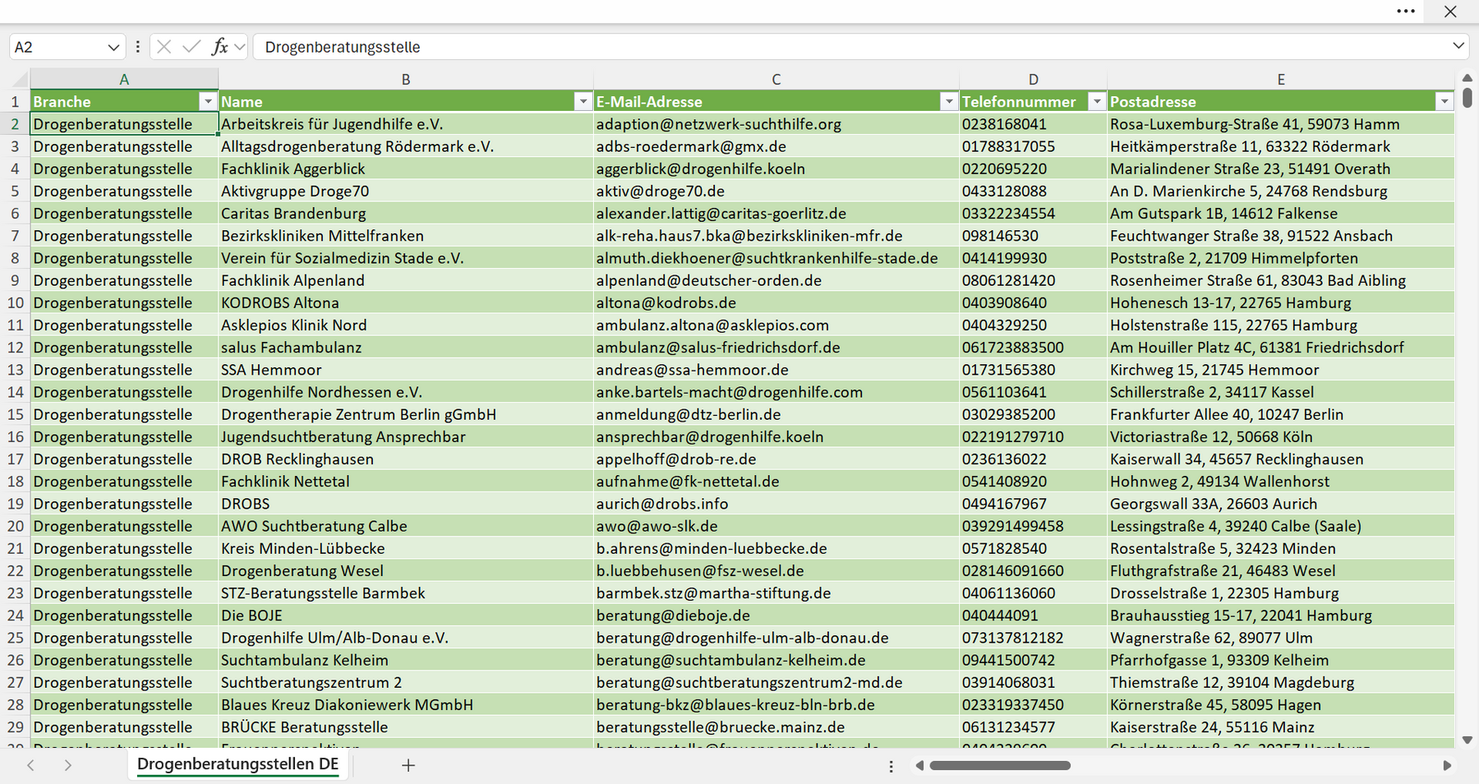The height and width of the screenshot is (784, 1479).
Task: Select column D header
Action: point(1033,79)
